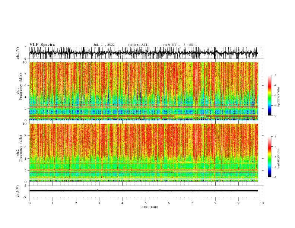Click the log(PSD) label beside ch.1 color bar
Screen dimensions: 295x228
[x=279, y=97]
